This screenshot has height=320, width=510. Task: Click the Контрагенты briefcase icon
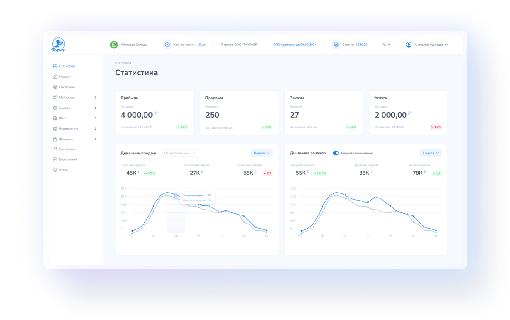click(55, 129)
